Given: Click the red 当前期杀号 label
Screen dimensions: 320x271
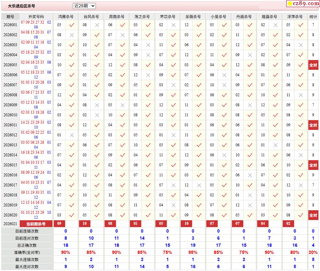Looking at the screenshot, I should (x=36, y=224).
